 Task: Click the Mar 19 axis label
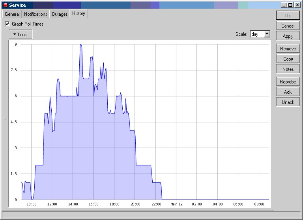pyautogui.click(x=176, y=204)
